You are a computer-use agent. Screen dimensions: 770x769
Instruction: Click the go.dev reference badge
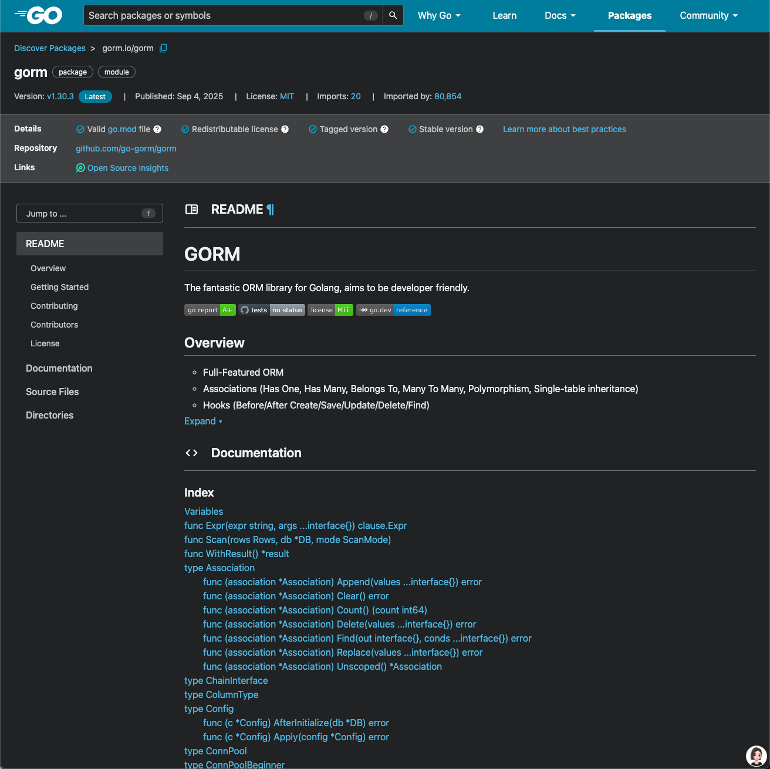point(393,310)
